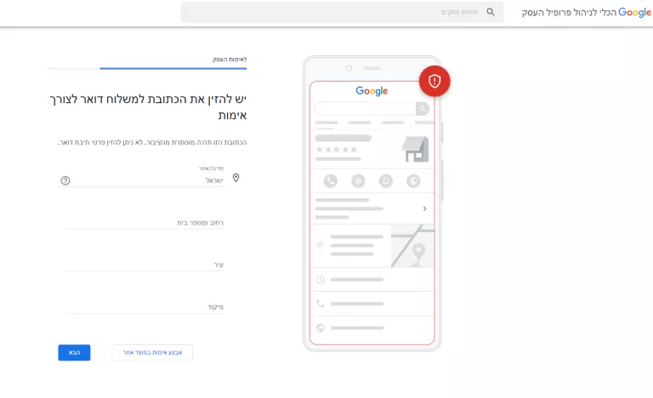Click the heading יש להזין את הכתובת
The image size is (653, 398).
[148, 107]
